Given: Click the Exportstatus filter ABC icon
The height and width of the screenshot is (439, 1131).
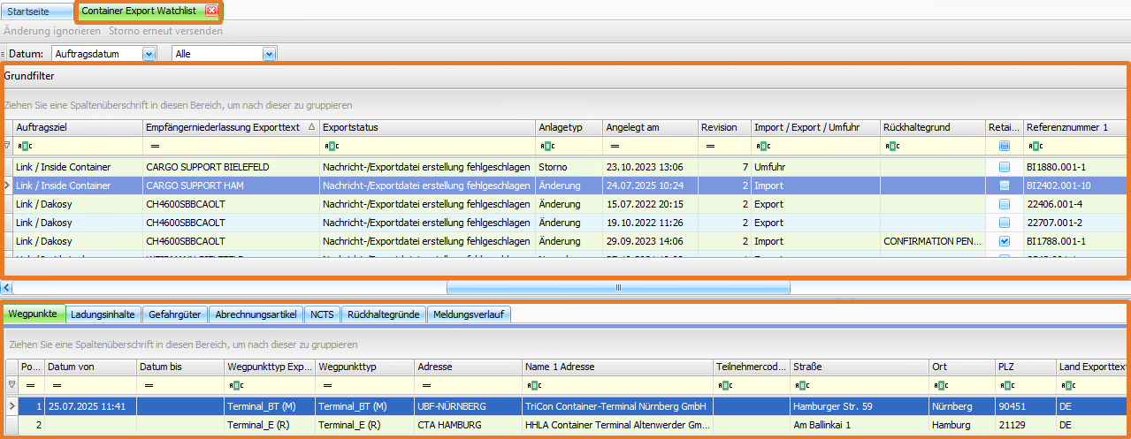Looking at the screenshot, I should [329, 146].
